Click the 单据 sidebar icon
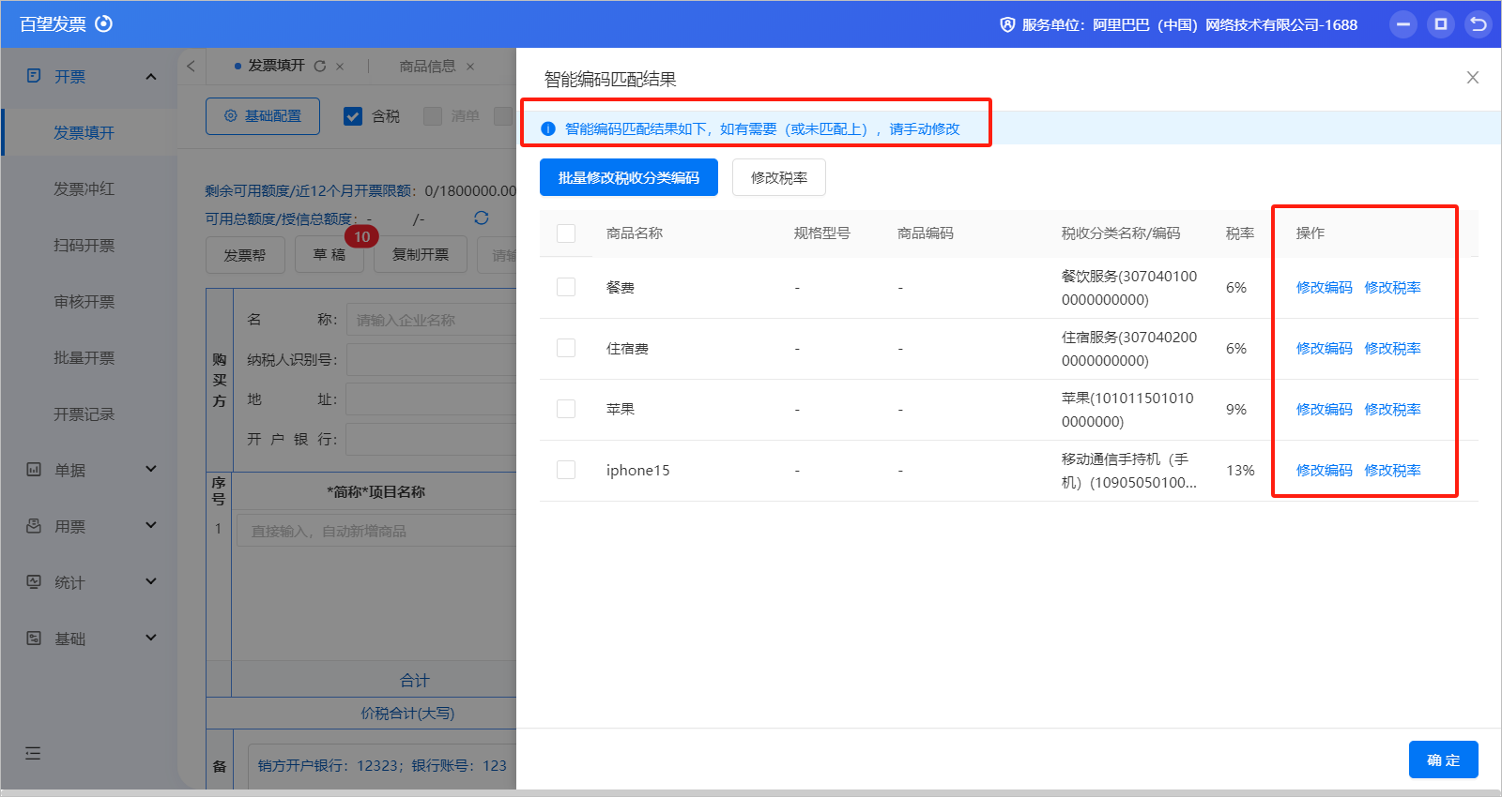Viewport: 1502px width, 797px height. [34, 470]
